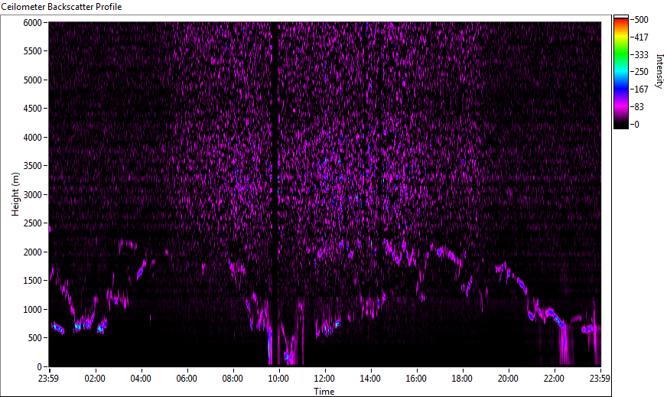
Task: Click the 02:00 time tick label
Action: (x=95, y=379)
